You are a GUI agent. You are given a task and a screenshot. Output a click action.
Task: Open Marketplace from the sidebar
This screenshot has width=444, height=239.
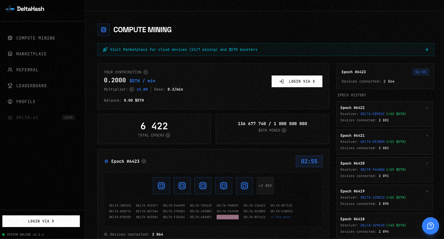click(x=31, y=54)
